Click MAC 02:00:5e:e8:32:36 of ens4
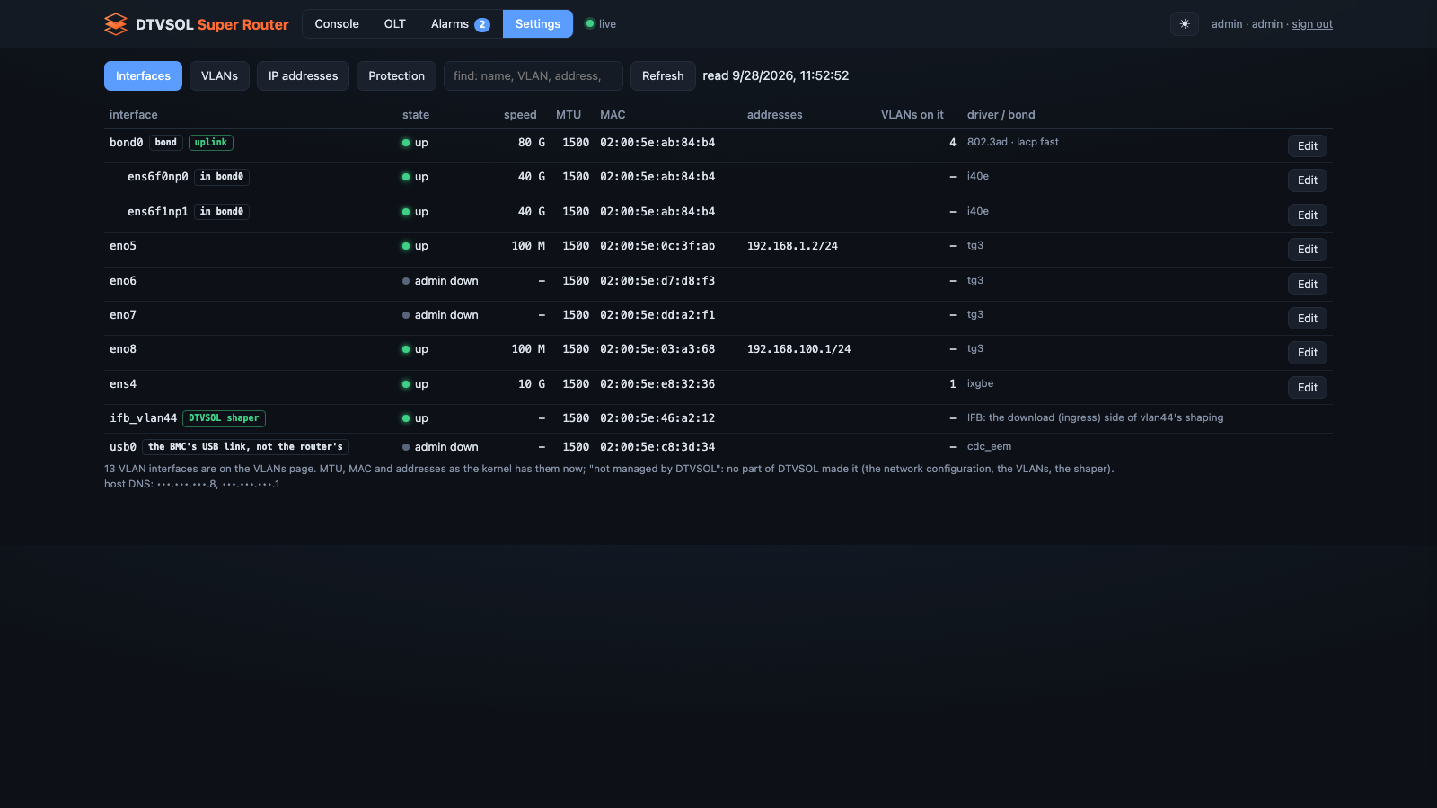 [x=657, y=384]
